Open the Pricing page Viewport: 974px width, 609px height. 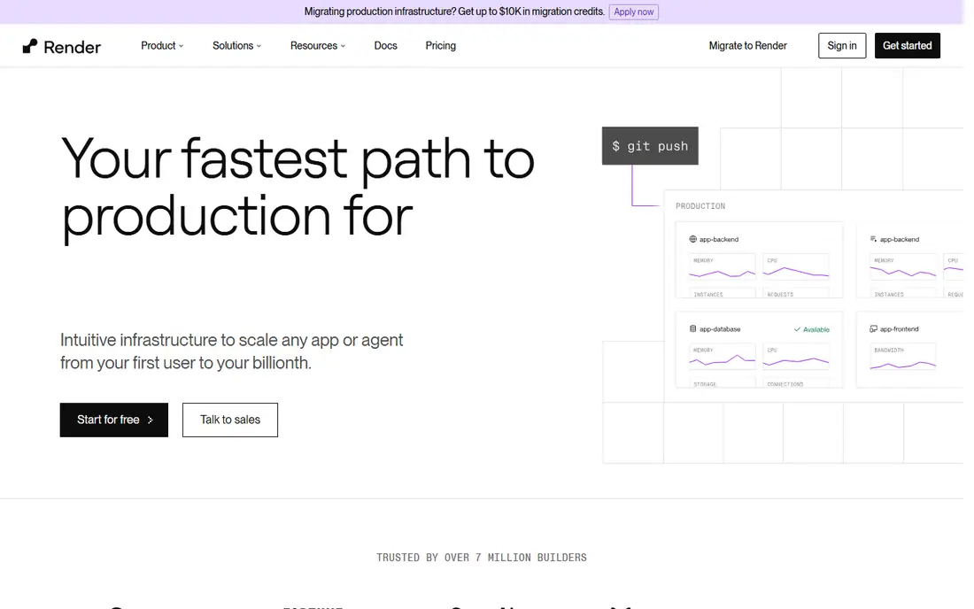click(x=440, y=46)
